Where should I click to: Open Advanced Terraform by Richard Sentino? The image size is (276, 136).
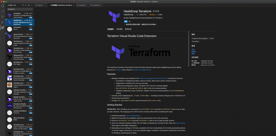point(20,57)
